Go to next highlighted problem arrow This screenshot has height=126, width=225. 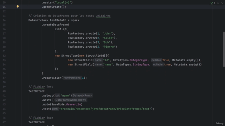coord(222,3)
